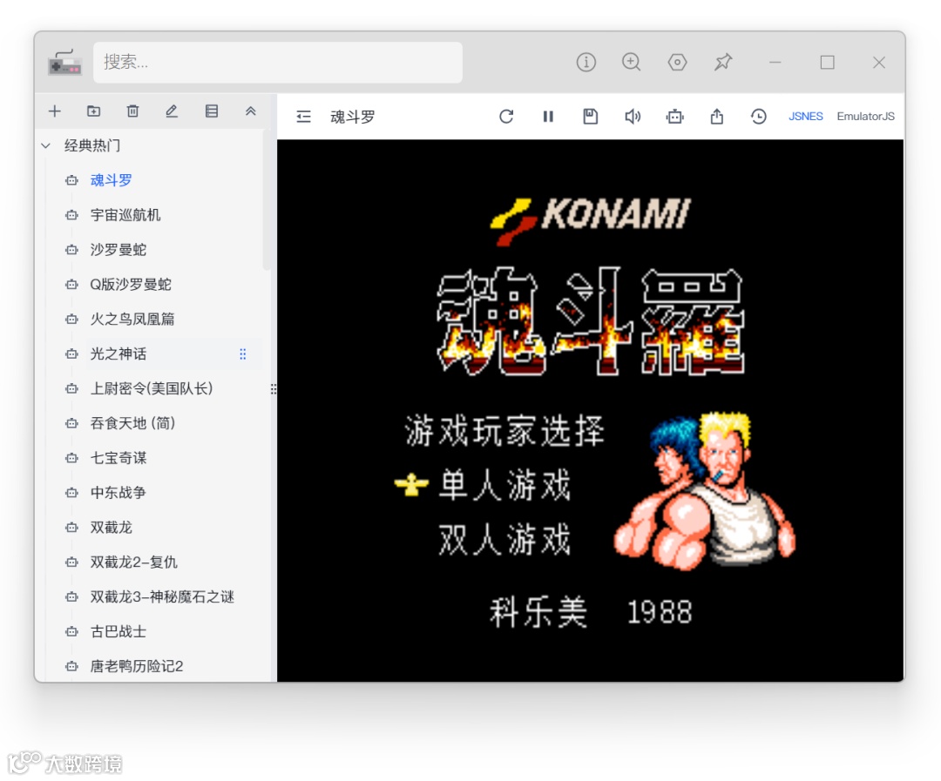Add a new game with plus icon

click(55, 111)
